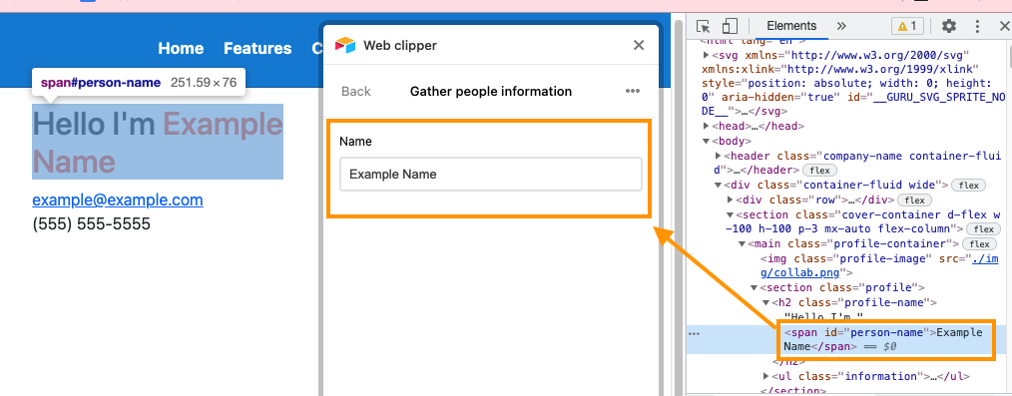Screen dimensions: 1012x396
Task: Open the selected node's three-dot actions
Action: [695, 333]
